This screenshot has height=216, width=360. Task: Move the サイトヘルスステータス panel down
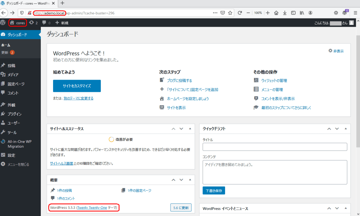pos(181,129)
